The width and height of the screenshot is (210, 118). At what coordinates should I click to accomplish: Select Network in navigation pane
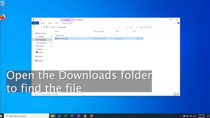tap(40, 61)
